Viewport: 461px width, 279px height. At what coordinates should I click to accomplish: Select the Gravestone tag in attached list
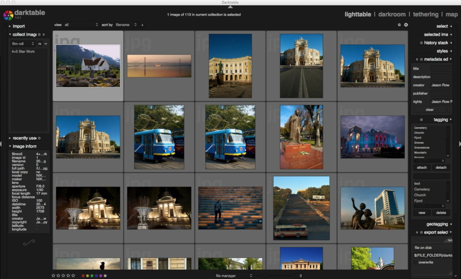click(x=421, y=148)
